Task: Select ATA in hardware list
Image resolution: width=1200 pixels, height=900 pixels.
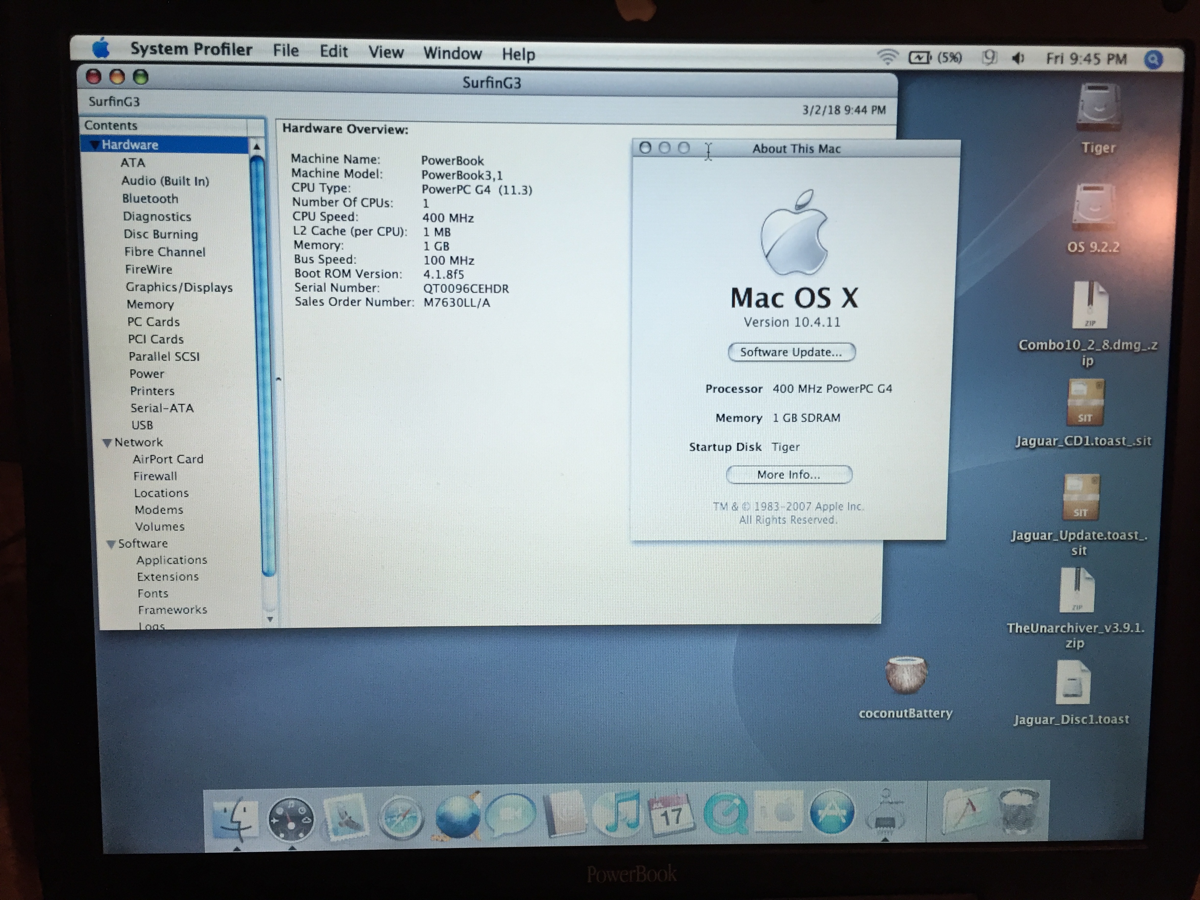Action: (133, 163)
